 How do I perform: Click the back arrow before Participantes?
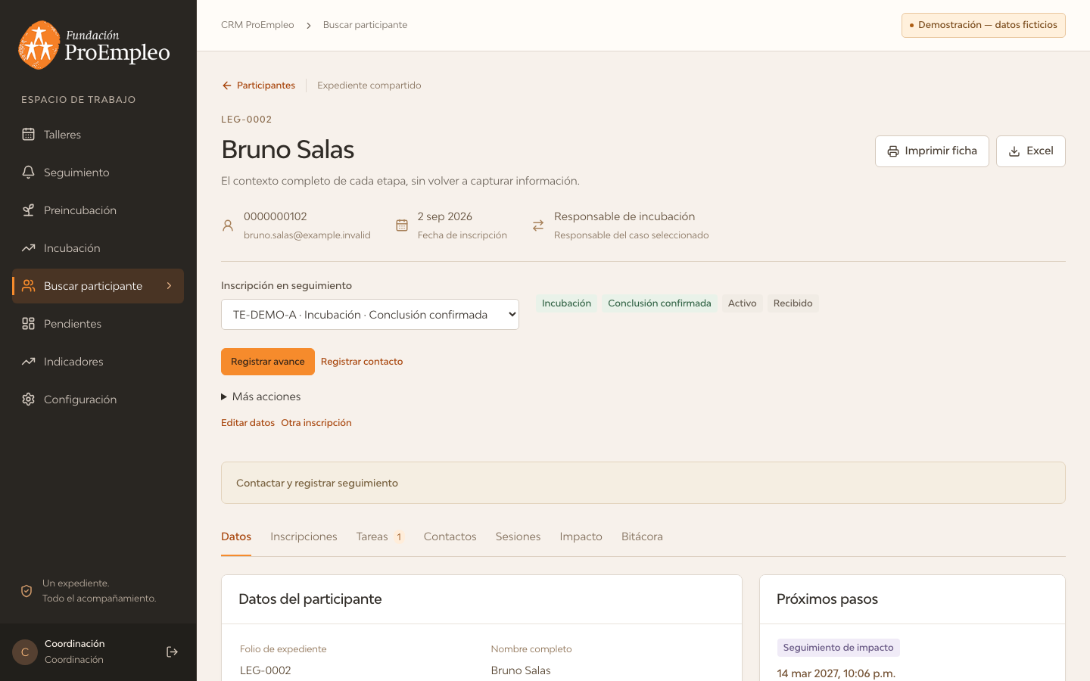tap(226, 86)
